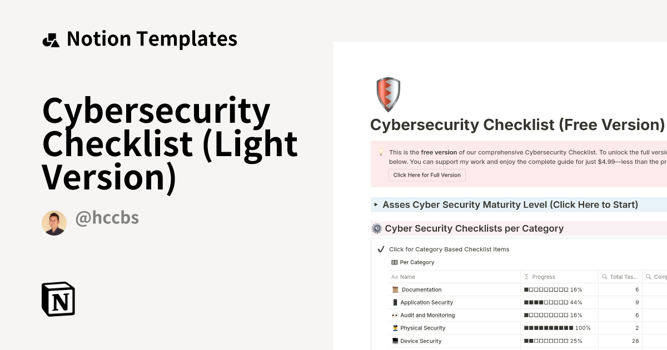Switch to the Per Category view
Image resolution: width=667 pixels, height=350 pixels.
coord(413,262)
